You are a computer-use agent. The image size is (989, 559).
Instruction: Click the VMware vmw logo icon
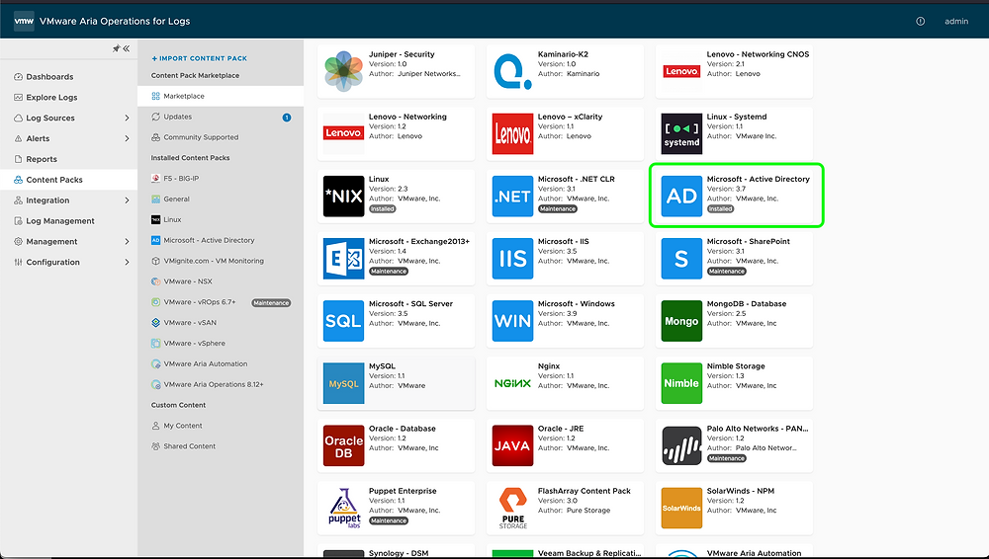tap(24, 21)
